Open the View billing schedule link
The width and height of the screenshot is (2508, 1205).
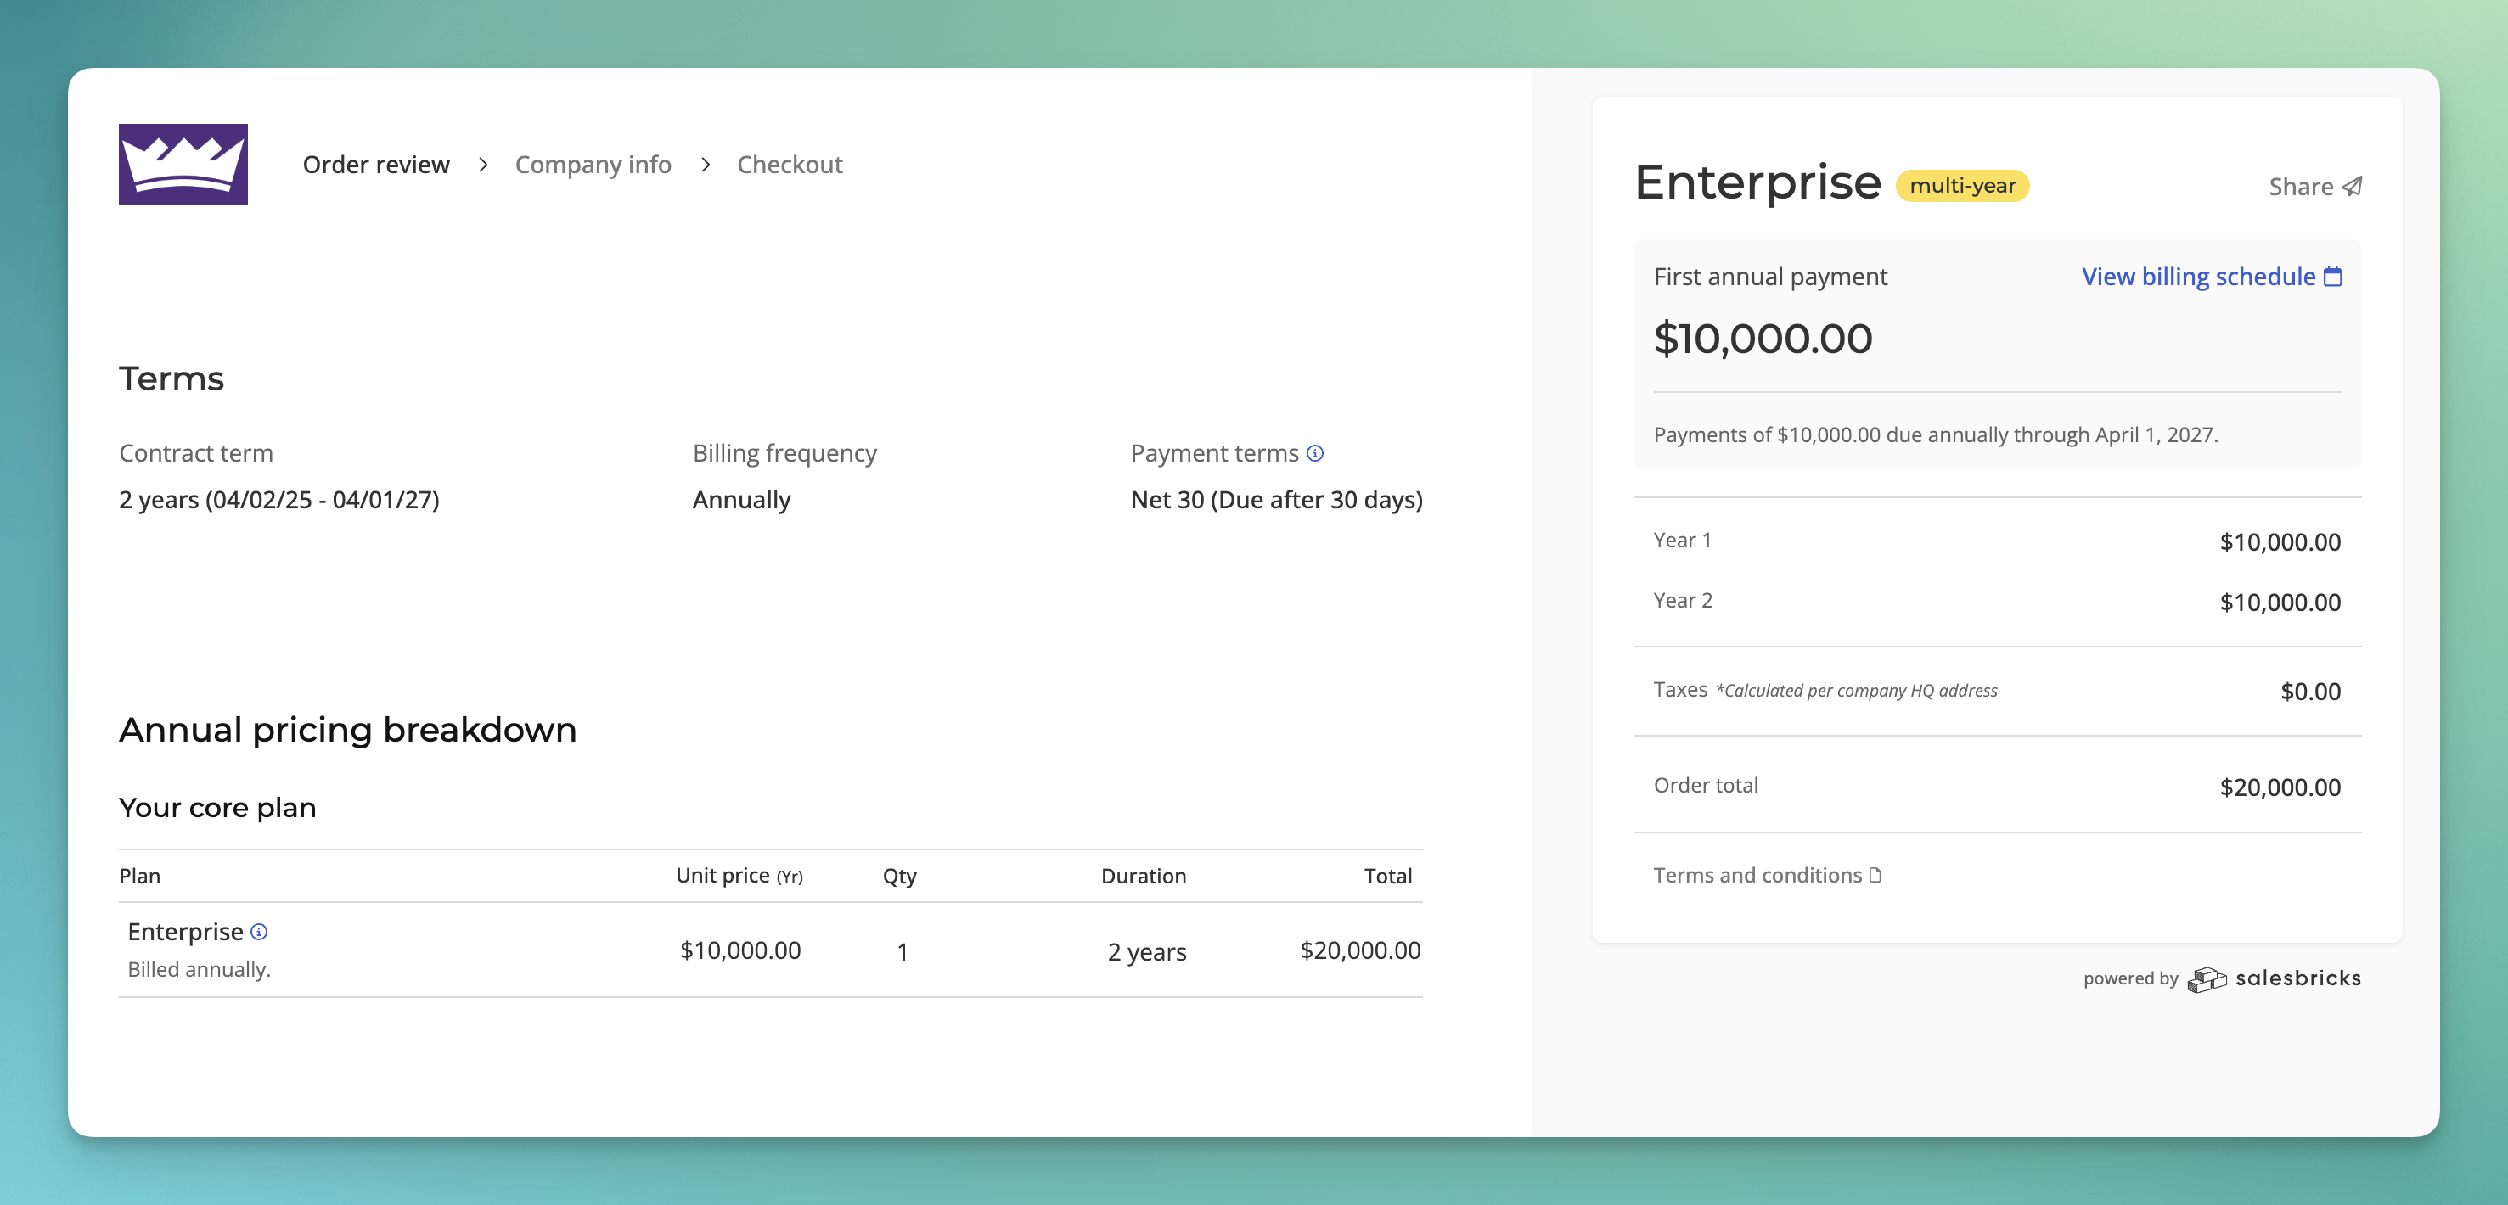(2198, 277)
